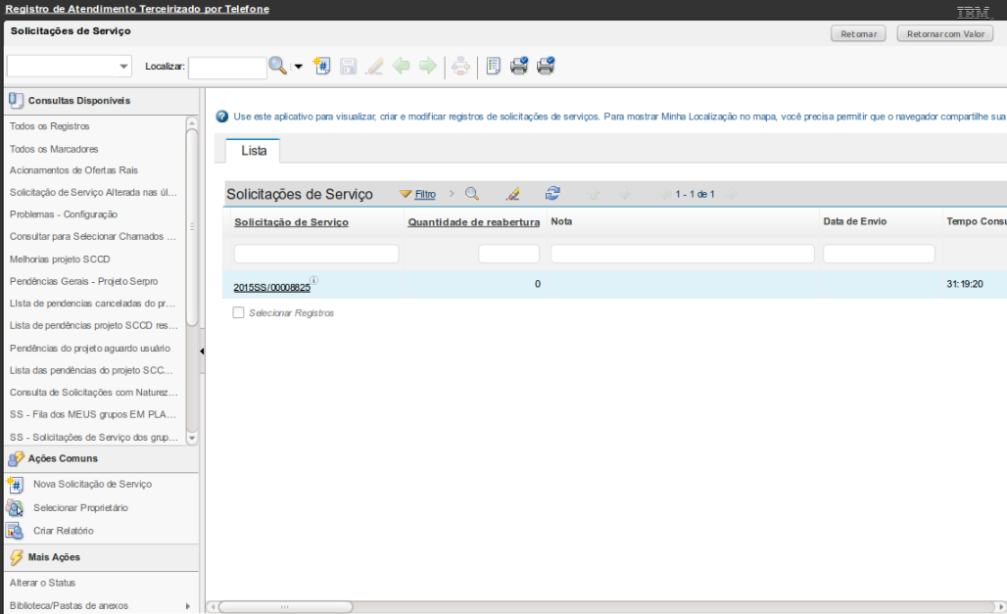Click the table refresh icon
The image size is (1007, 614).
click(552, 194)
